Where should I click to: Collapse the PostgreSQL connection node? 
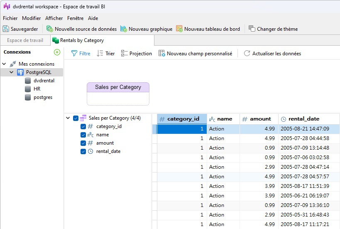coord(11,72)
